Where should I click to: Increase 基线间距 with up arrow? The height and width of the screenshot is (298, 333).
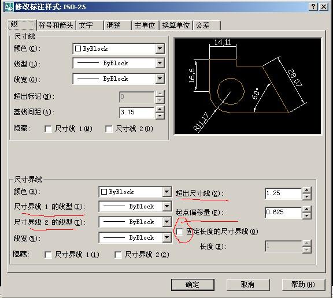(x=160, y=109)
